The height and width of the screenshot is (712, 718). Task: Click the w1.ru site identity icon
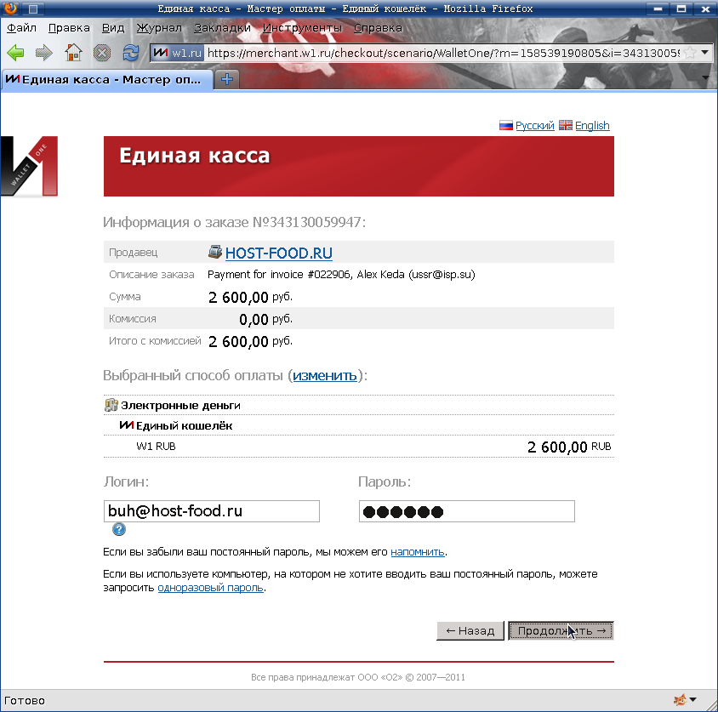point(177,53)
